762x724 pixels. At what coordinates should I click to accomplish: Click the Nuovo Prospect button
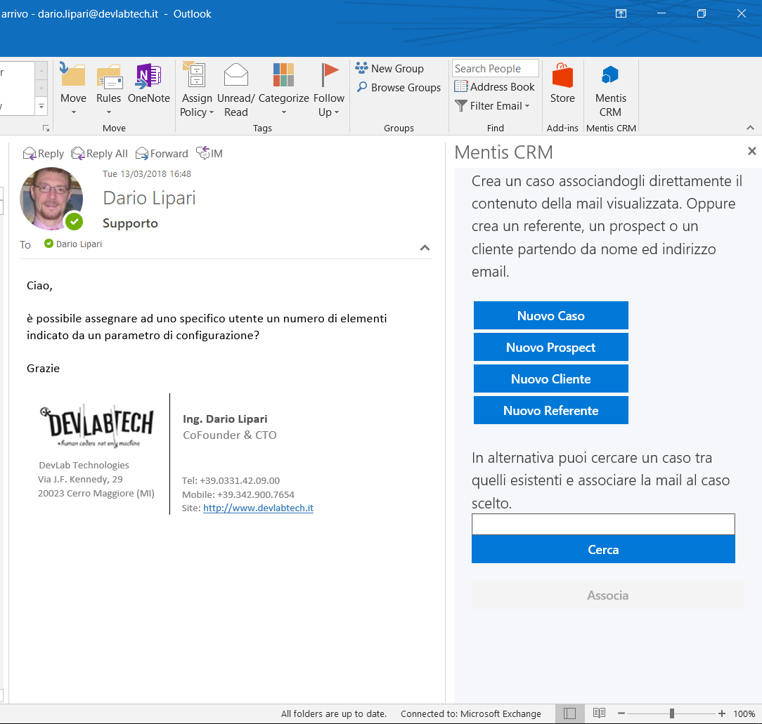[550, 347]
